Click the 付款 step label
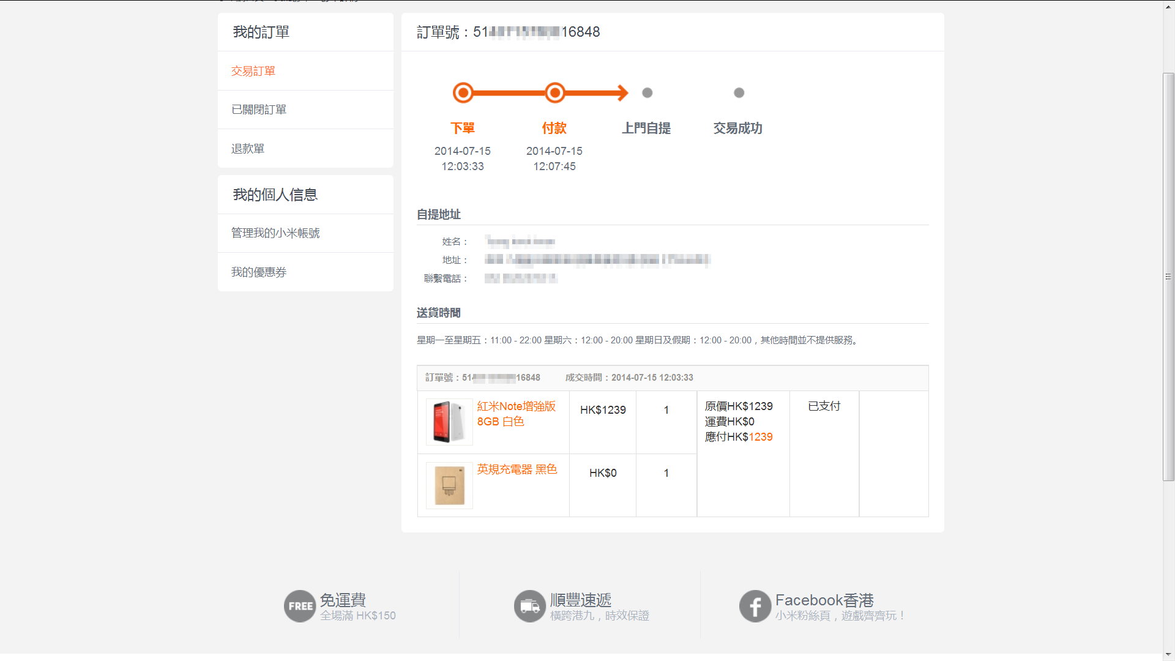 [554, 129]
